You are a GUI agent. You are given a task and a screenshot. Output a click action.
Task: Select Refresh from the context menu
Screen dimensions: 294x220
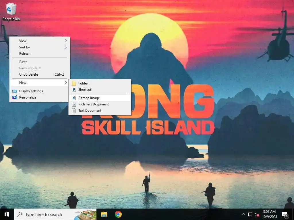[x=40, y=54]
